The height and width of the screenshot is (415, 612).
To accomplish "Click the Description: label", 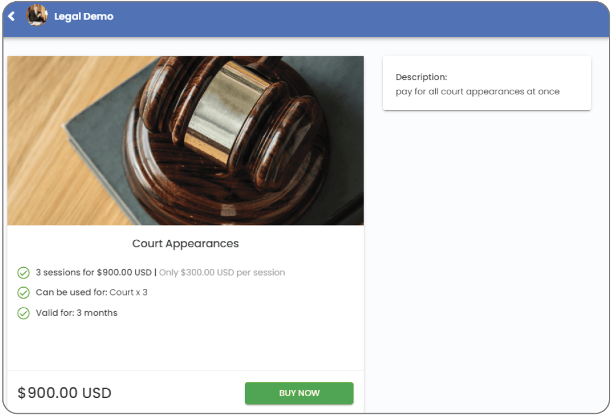I will [x=421, y=77].
